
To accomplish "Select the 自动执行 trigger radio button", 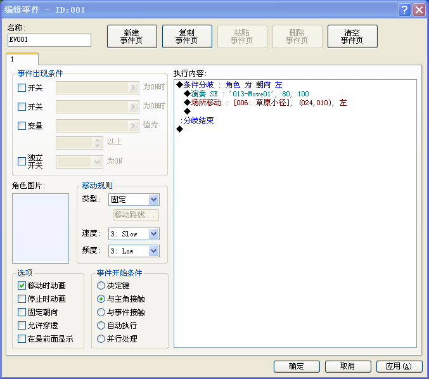I will coord(101,326).
